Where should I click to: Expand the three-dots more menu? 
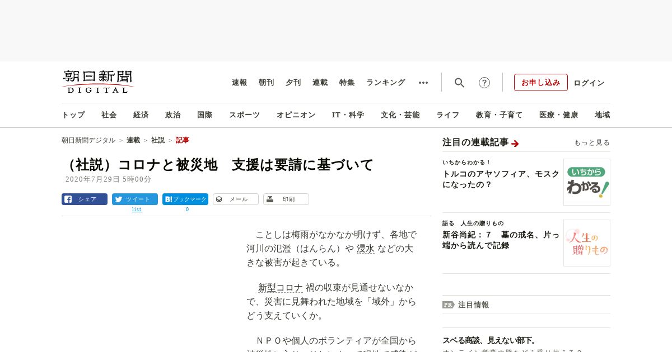[423, 83]
